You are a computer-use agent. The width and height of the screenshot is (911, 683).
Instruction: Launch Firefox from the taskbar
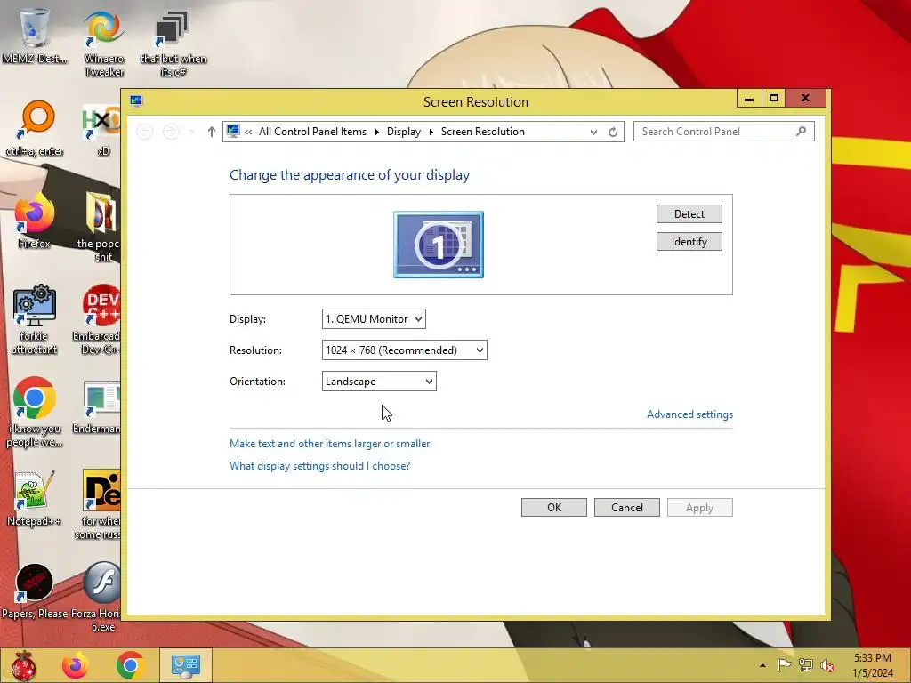pyautogui.click(x=77, y=665)
